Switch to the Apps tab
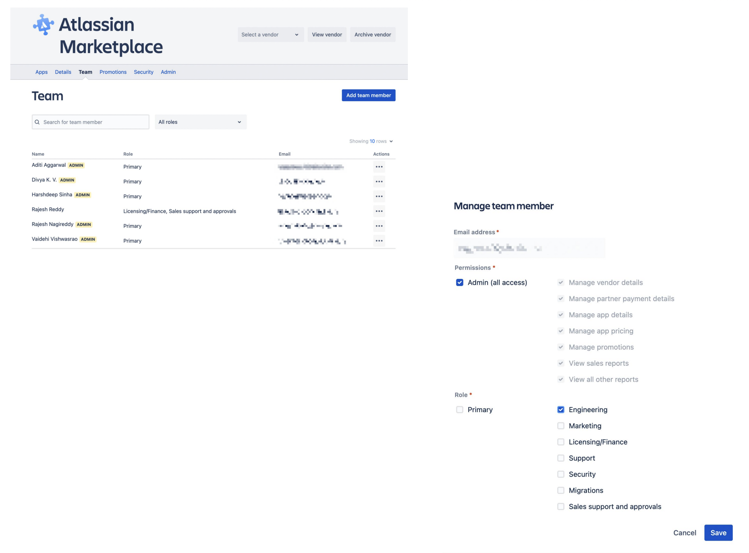 tap(41, 72)
